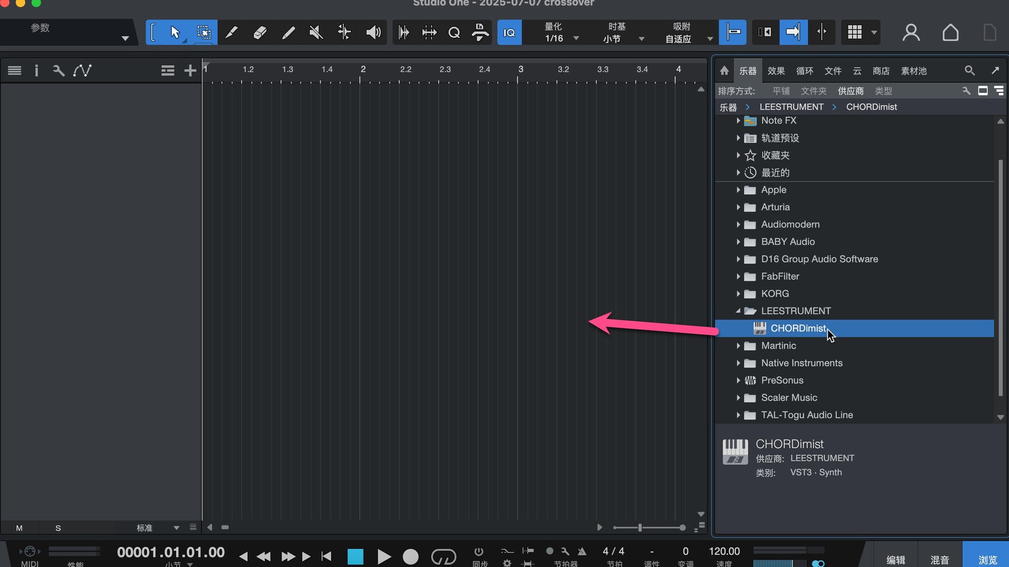This screenshot has height=567, width=1009.
Task: Click LEESTRUMENT in the breadcrumb path
Action: pos(791,107)
